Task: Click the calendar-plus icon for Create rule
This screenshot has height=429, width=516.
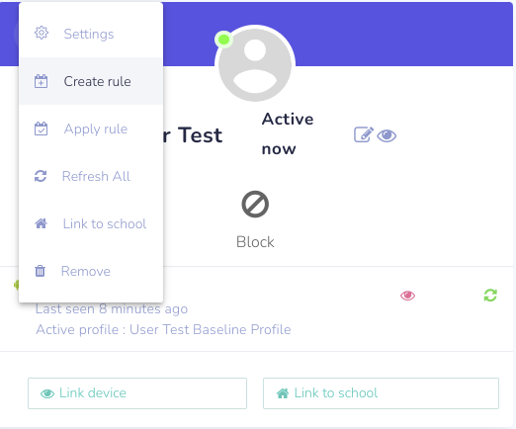Action: pos(41,81)
